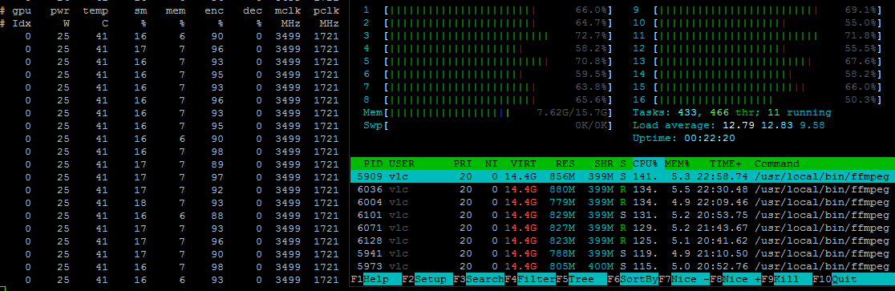
Task: Select the process row with PID 6128
Action: pyautogui.click(x=623, y=240)
